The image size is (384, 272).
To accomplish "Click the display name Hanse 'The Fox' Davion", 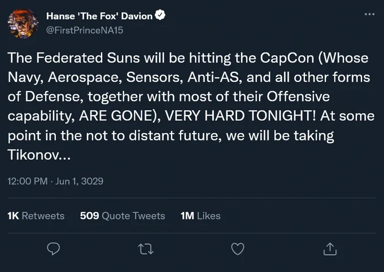I will 99,16.
